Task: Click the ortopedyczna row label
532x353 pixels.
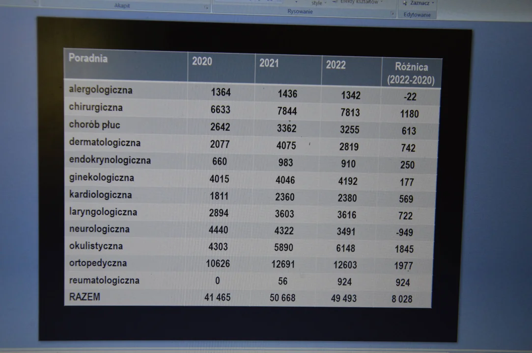Action: tap(98, 263)
